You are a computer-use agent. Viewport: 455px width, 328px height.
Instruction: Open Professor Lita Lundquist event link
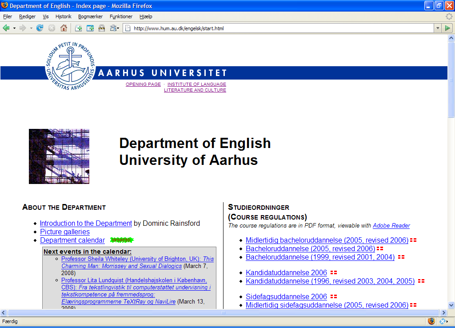(x=136, y=291)
